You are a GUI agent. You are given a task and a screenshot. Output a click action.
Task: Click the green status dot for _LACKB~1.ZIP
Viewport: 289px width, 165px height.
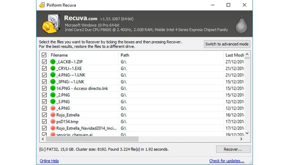[53, 62]
